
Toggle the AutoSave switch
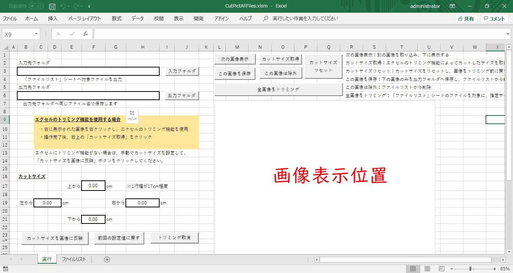pos(36,6)
